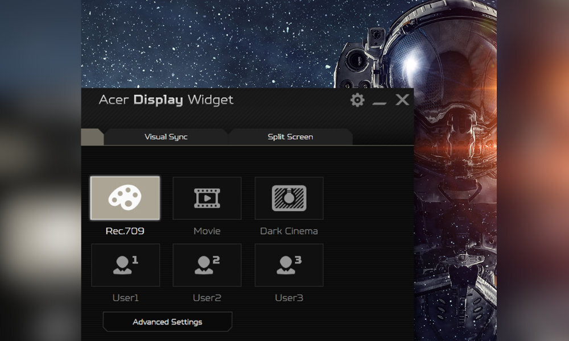Screen dimensions: 569x341
Task: Pick the User1 profile icon
Action: coord(125,265)
